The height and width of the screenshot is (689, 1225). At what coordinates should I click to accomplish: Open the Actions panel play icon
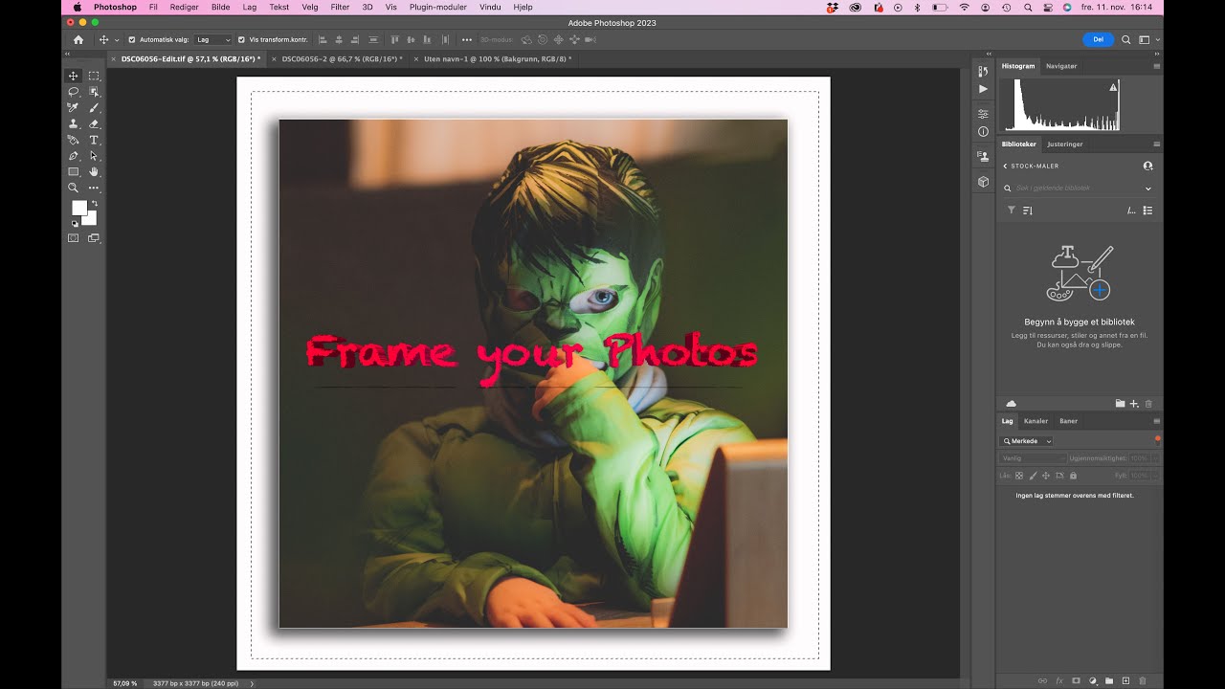[x=983, y=89]
